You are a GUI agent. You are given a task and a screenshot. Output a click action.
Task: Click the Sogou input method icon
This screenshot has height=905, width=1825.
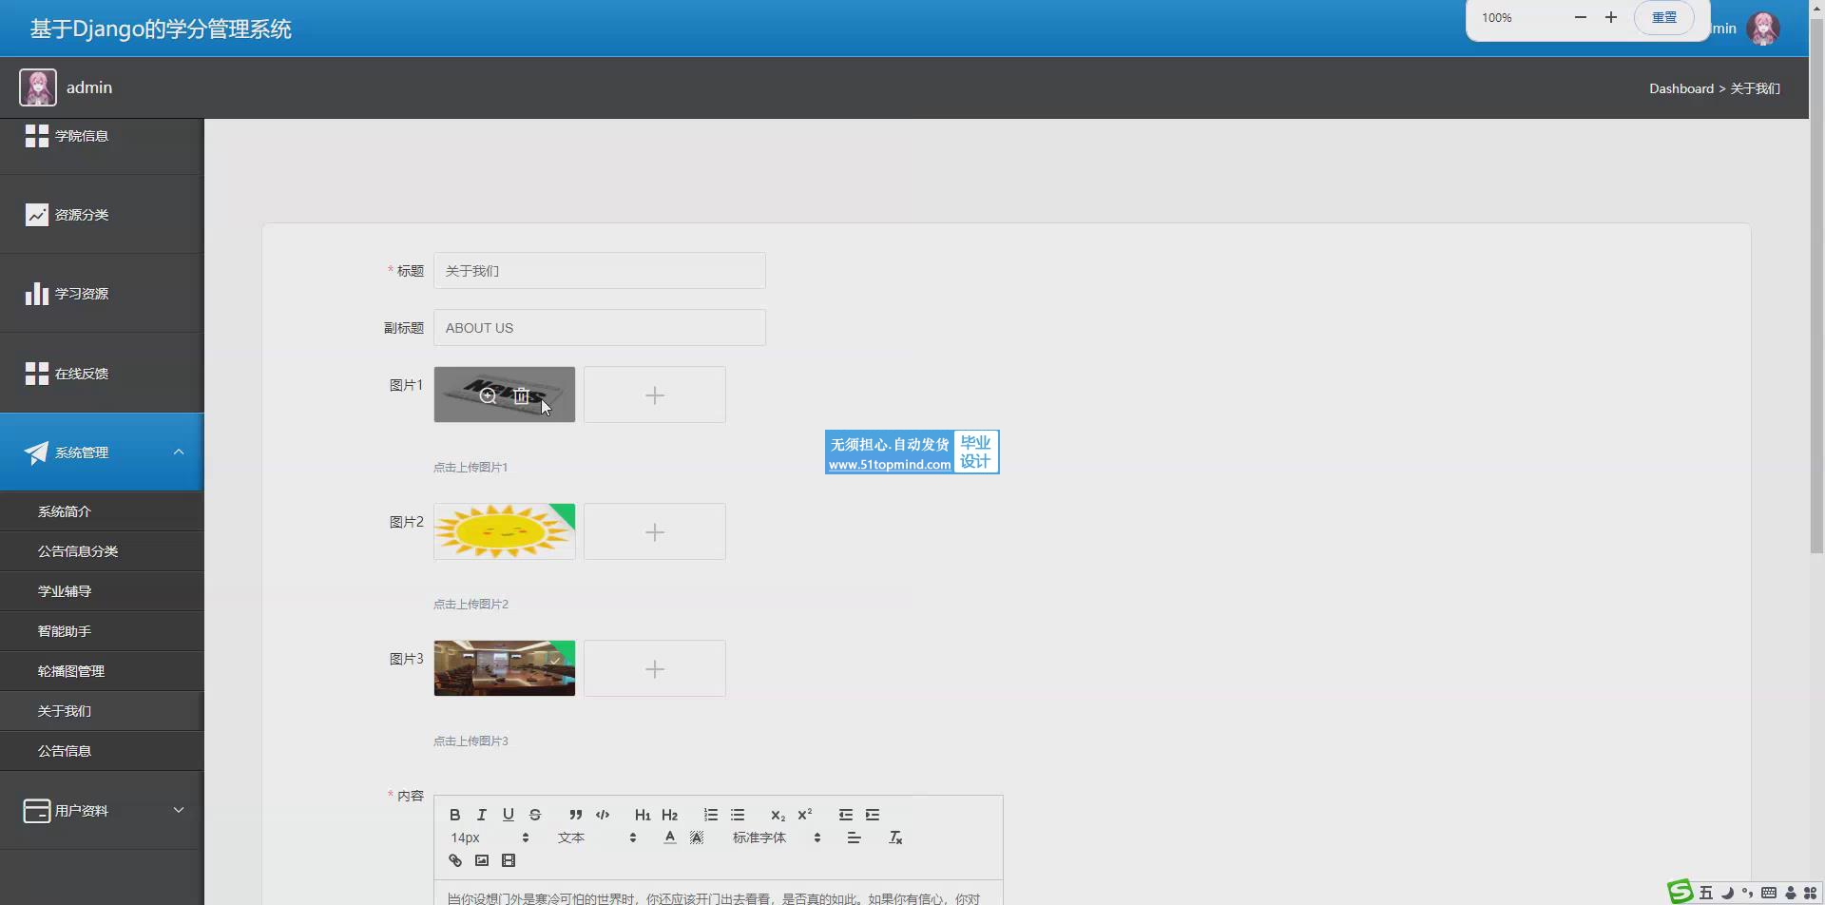1681,892
